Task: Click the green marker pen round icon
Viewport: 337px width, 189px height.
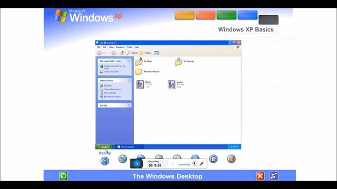Action: pyautogui.click(x=123, y=159)
